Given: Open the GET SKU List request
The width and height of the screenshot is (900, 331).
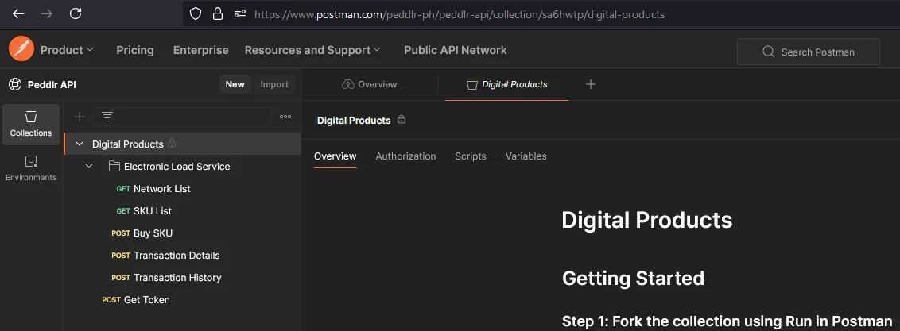Looking at the screenshot, I should tap(144, 210).
